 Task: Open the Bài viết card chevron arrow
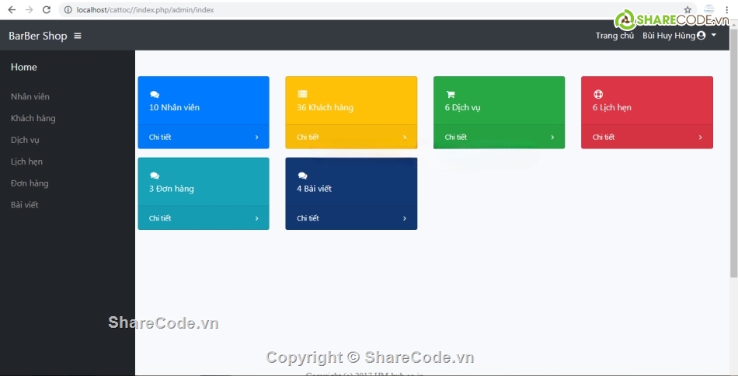[404, 218]
